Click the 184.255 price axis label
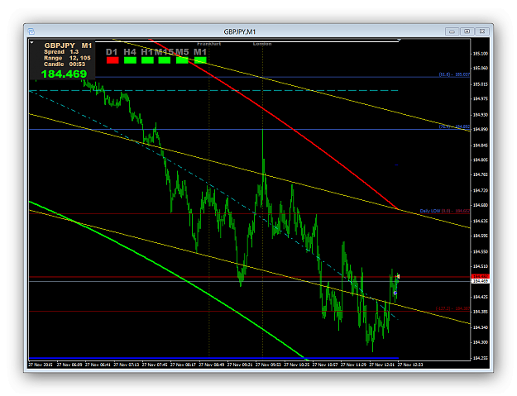This screenshot has height=396, width=517. pyautogui.click(x=481, y=358)
